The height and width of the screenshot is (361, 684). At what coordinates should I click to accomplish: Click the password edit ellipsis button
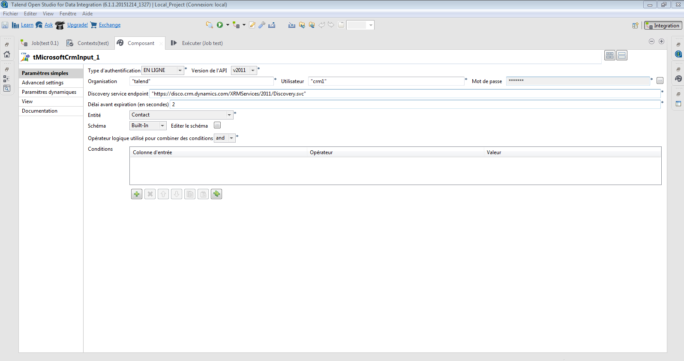pyautogui.click(x=660, y=81)
